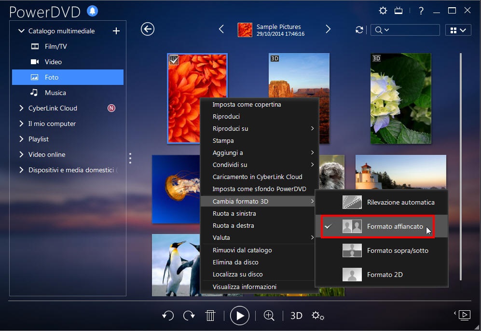The width and height of the screenshot is (481, 331).
Task: Click the vertical scrollbar of photo grid
Action: (460, 166)
